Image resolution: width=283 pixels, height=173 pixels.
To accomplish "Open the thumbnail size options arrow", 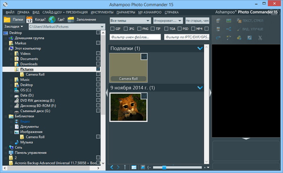I will tap(208, 167).
